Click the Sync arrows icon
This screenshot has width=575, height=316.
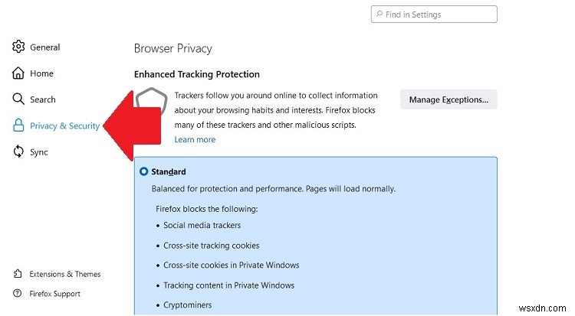pyautogui.click(x=18, y=151)
